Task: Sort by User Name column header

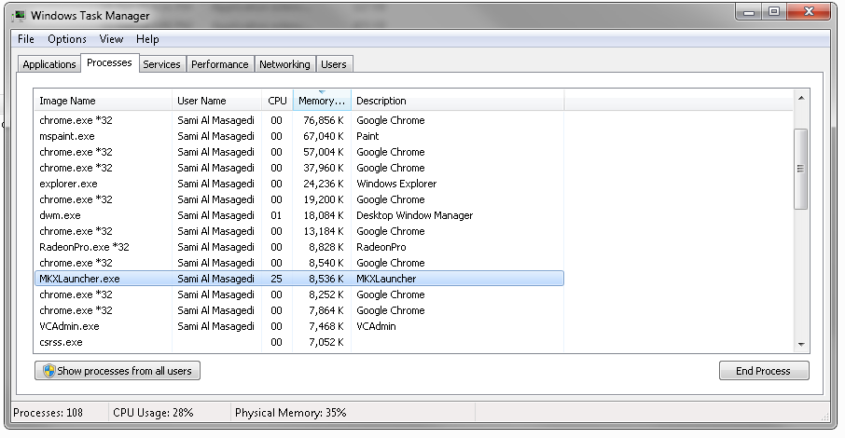Action: pyautogui.click(x=217, y=101)
